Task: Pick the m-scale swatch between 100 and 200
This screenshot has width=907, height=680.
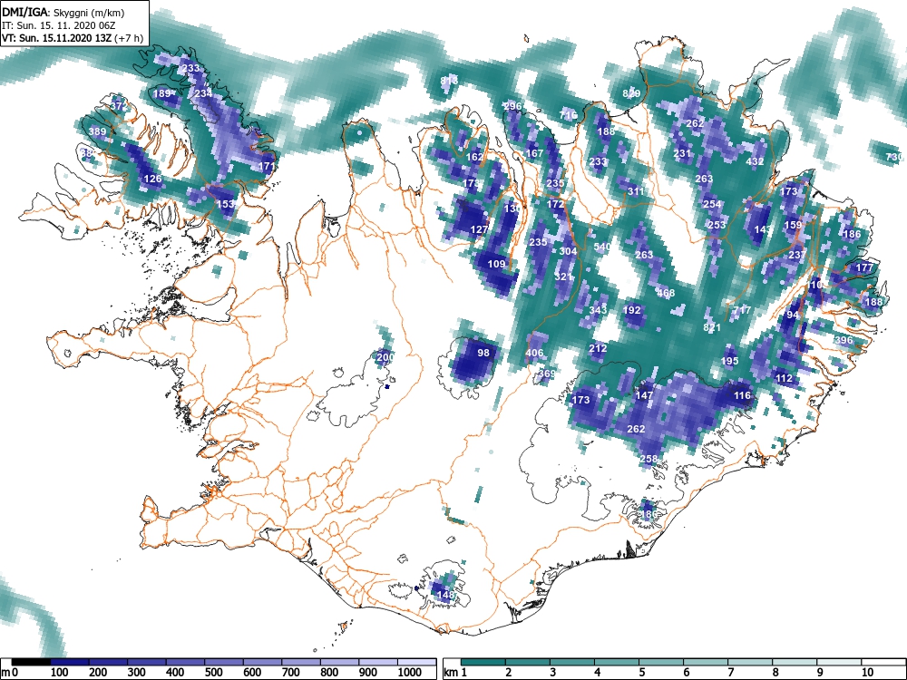Action: click(x=70, y=662)
